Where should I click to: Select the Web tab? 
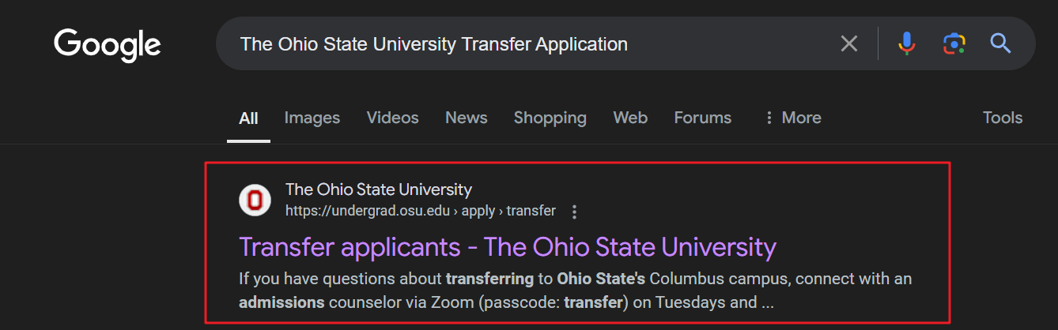tap(630, 118)
